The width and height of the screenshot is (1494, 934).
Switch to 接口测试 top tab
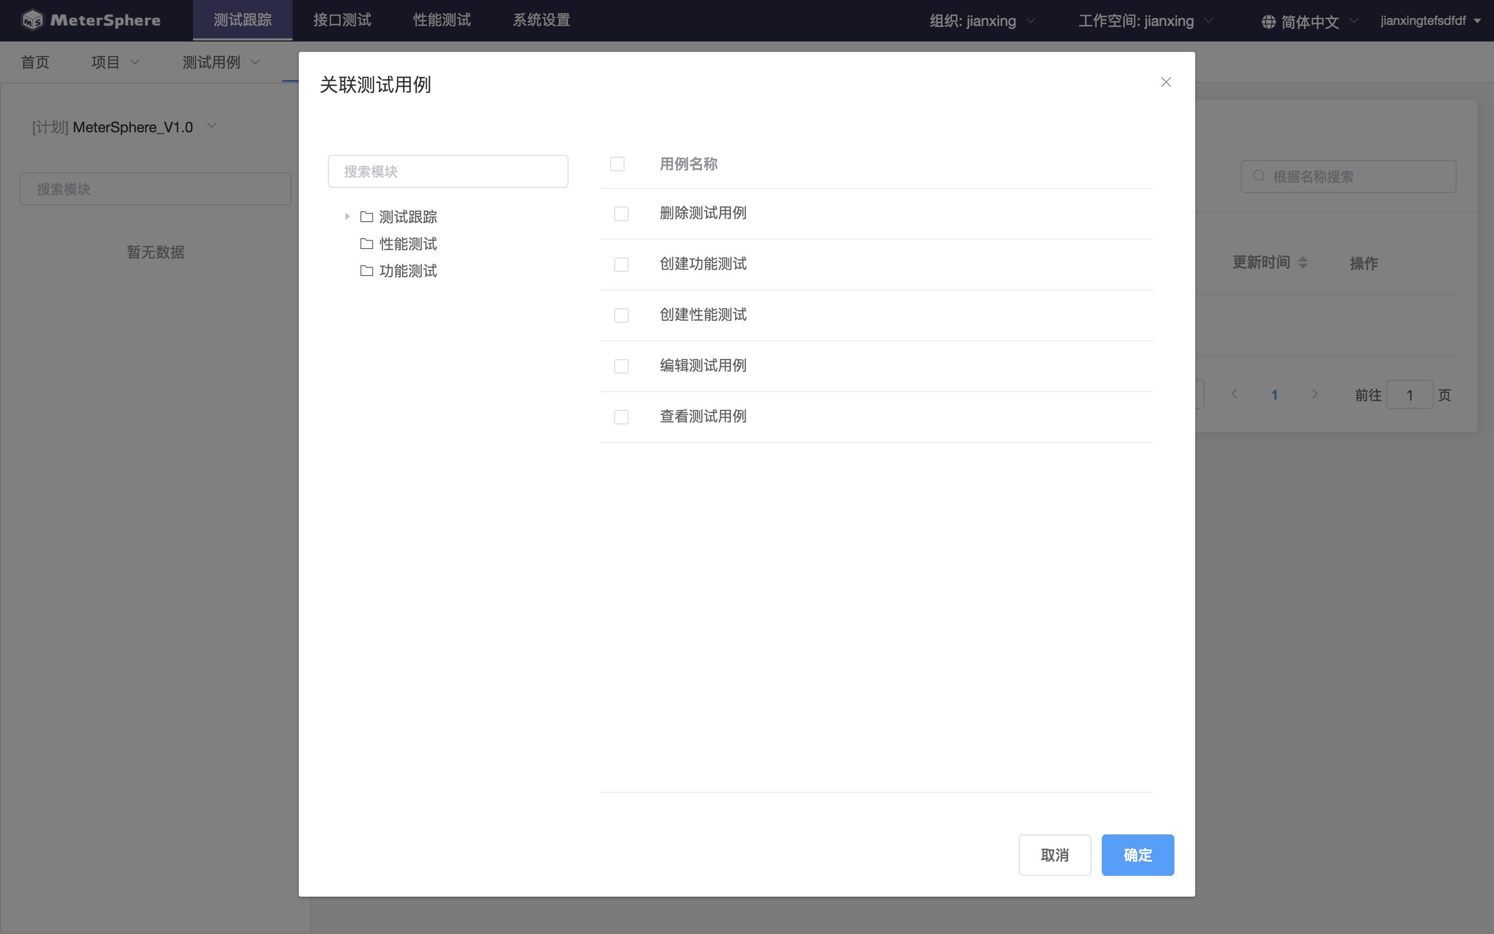click(342, 20)
